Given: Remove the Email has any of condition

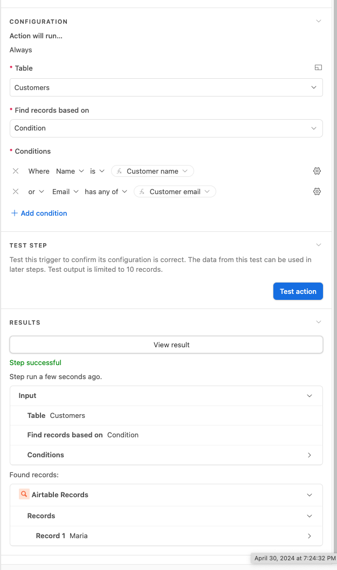Looking at the screenshot, I should 16,191.
